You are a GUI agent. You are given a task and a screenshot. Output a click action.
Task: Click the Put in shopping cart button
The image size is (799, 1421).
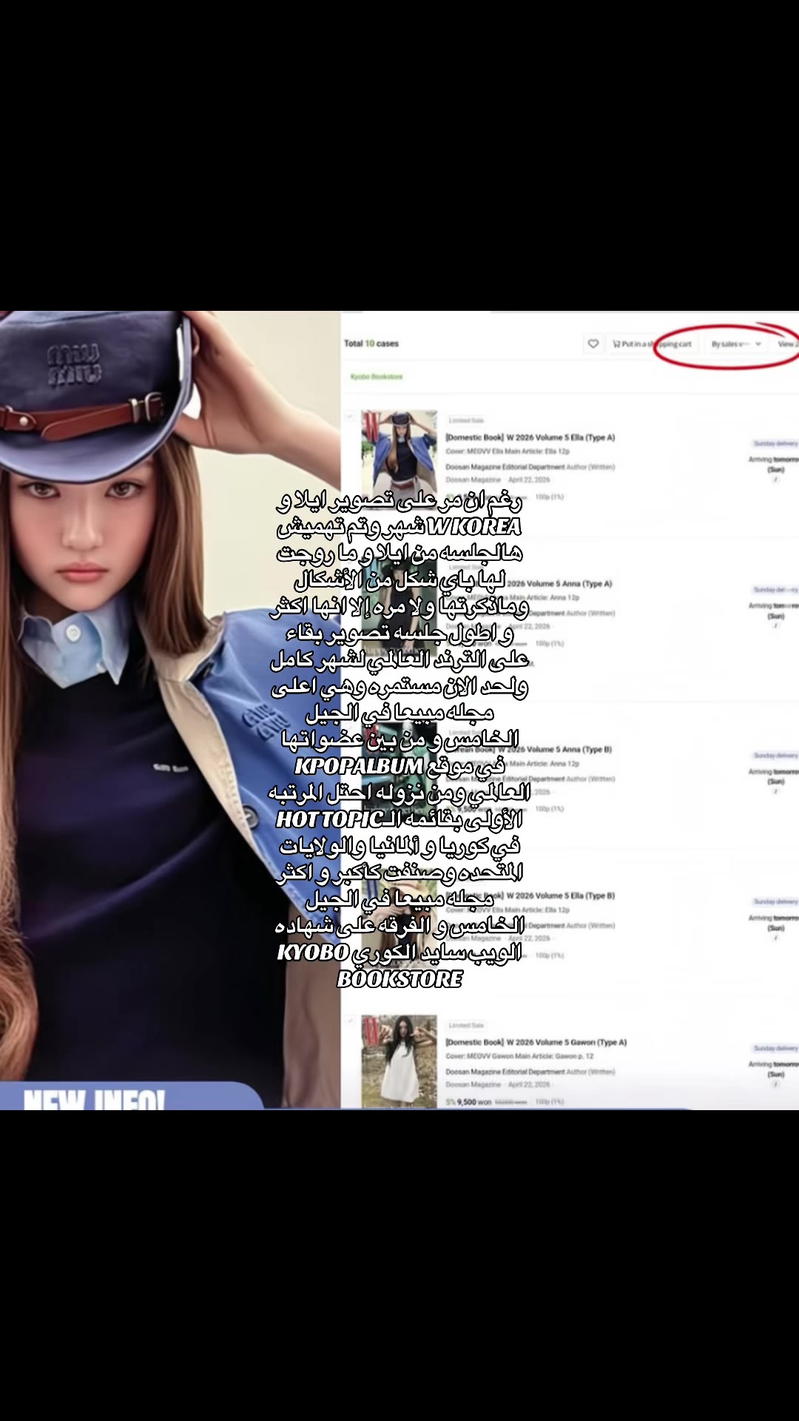652,343
